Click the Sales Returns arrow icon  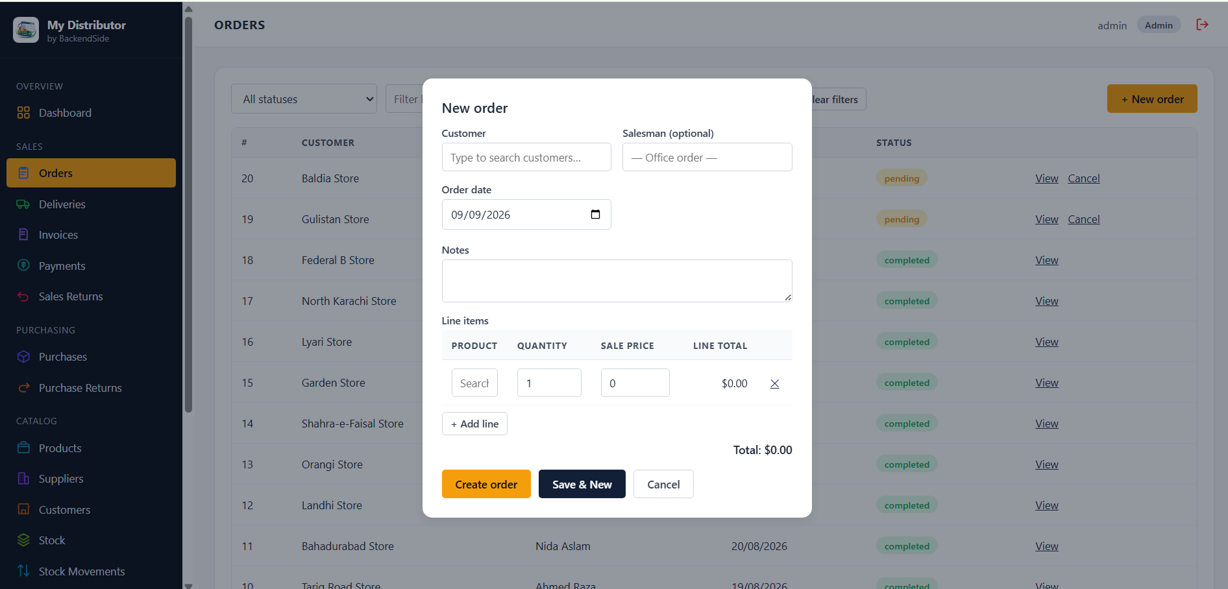click(x=23, y=296)
